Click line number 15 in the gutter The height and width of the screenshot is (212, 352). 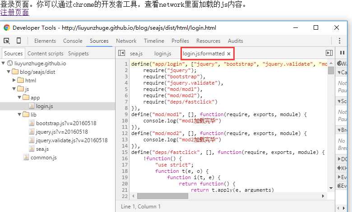(x=125, y=152)
